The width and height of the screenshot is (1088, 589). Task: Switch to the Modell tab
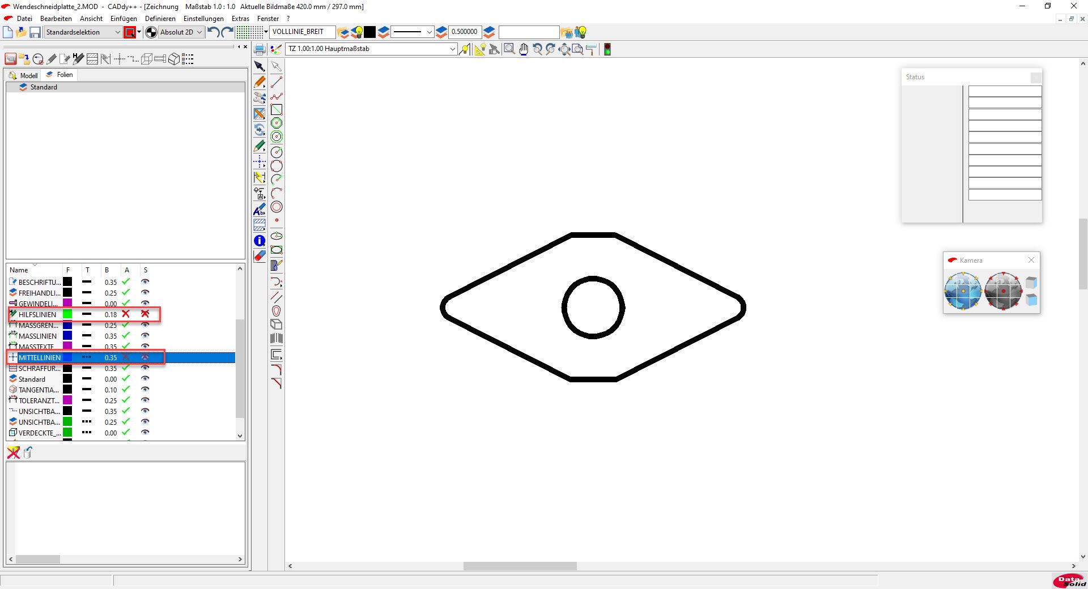click(x=24, y=75)
